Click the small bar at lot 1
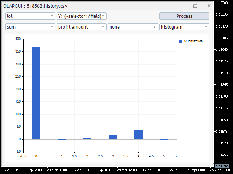The height and width of the screenshot is (174, 233). point(62,139)
